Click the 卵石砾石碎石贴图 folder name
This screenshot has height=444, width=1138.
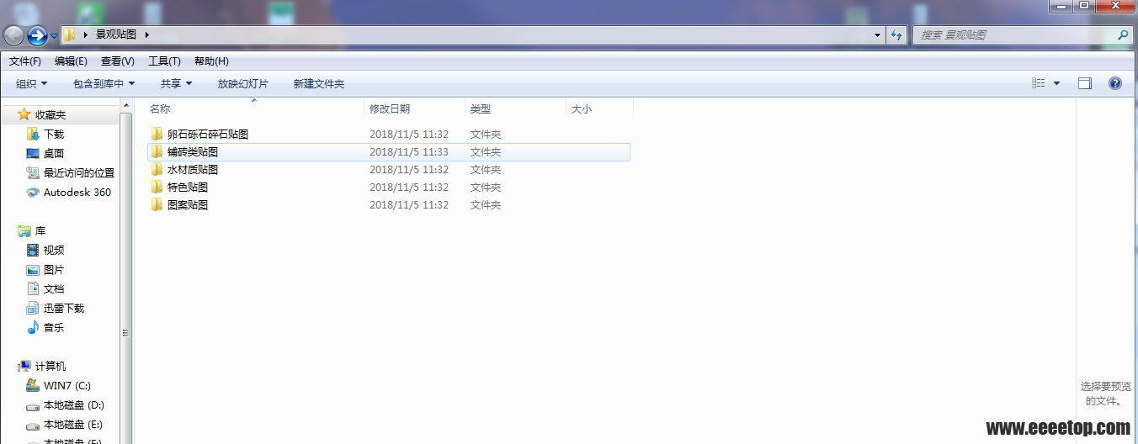(208, 134)
